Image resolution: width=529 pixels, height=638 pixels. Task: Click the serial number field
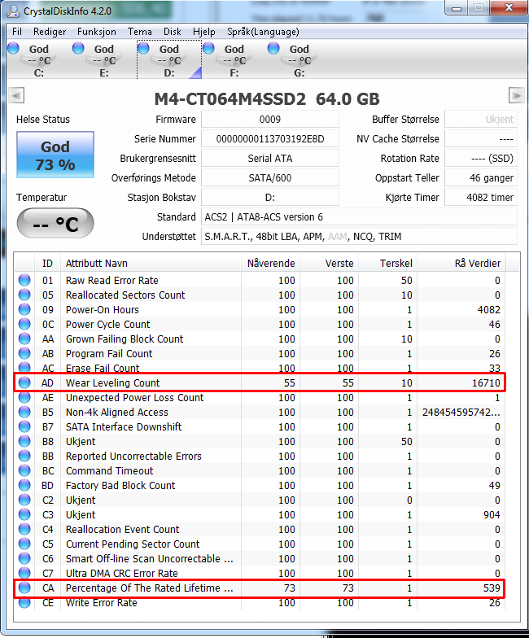tap(270, 138)
